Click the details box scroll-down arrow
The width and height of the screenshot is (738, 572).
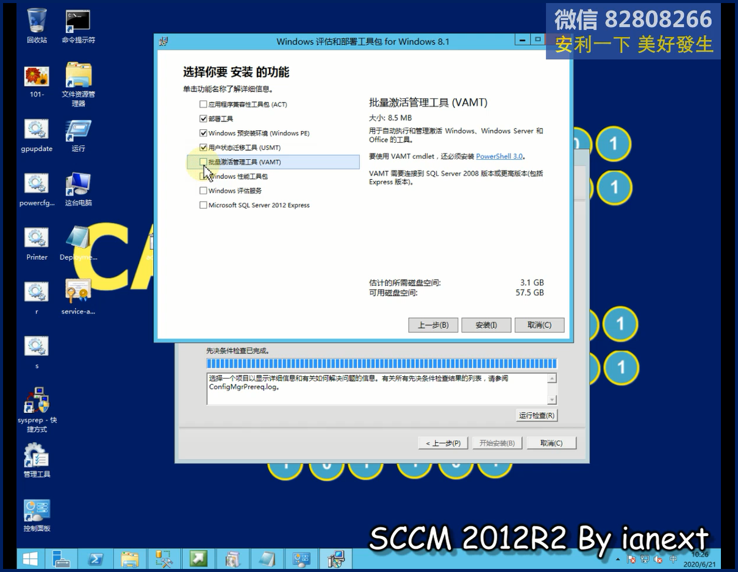(x=552, y=400)
